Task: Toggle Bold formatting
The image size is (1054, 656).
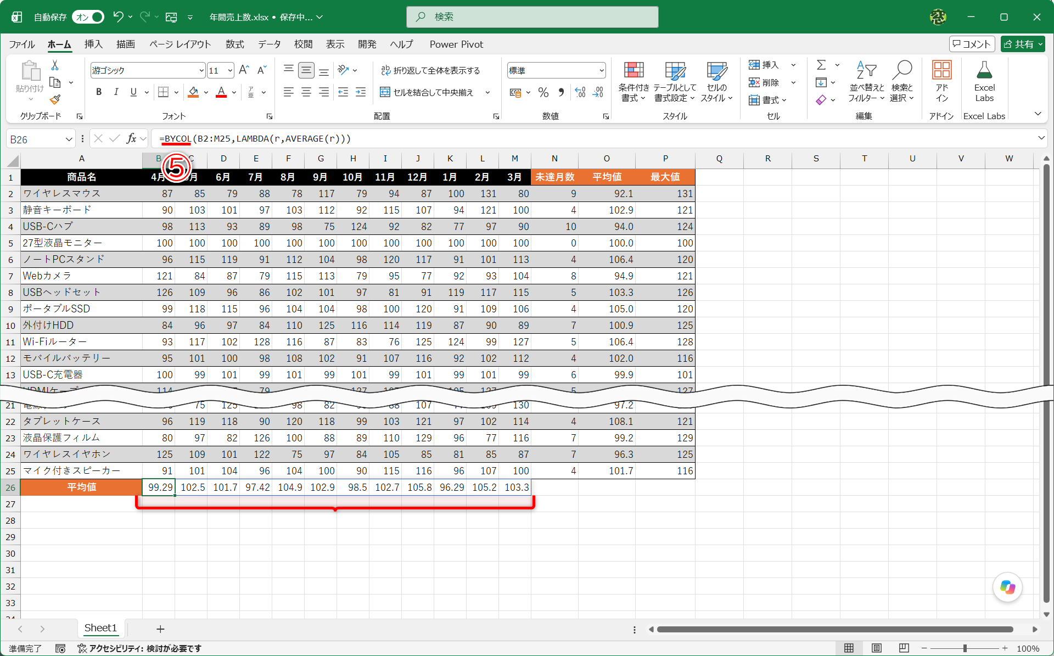Action: pos(99,92)
